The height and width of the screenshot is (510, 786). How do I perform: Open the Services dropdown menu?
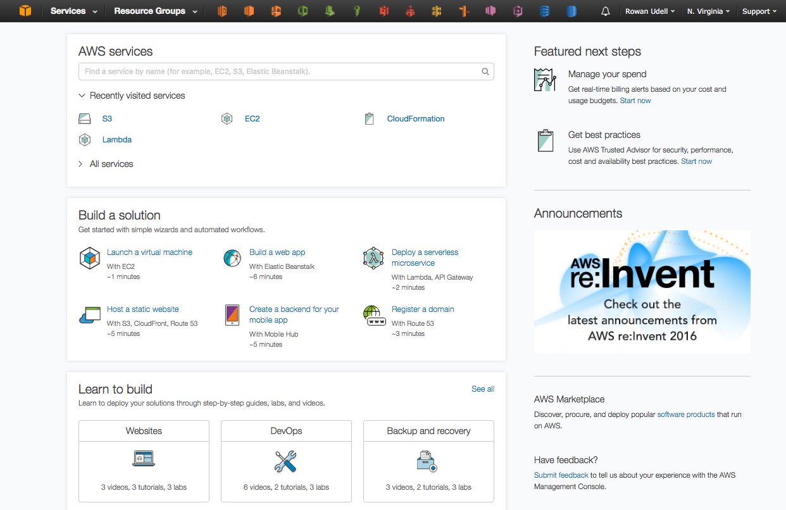73,11
